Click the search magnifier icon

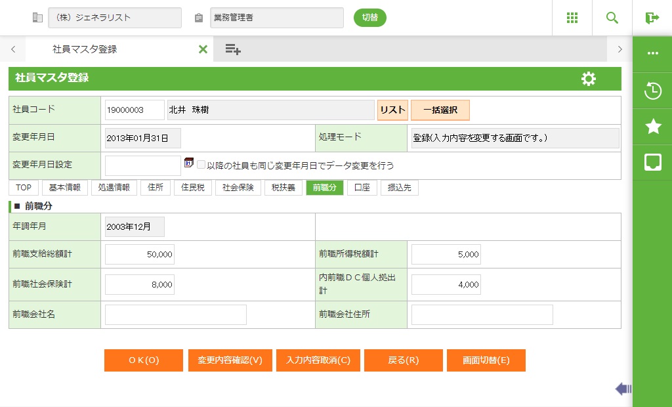[612, 18]
